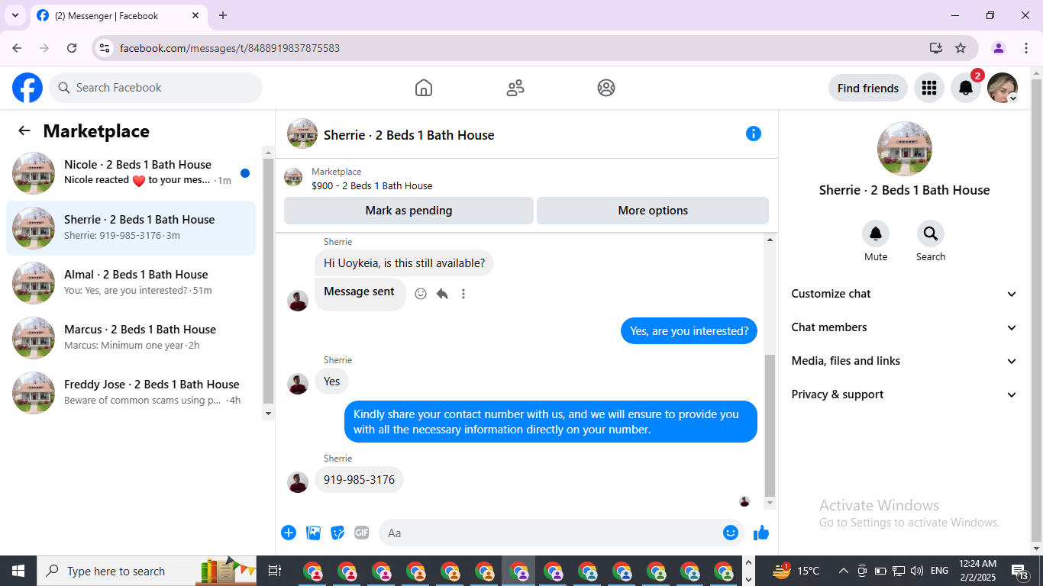
Task: Expand Chat members section
Action: (x=904, y=327)
